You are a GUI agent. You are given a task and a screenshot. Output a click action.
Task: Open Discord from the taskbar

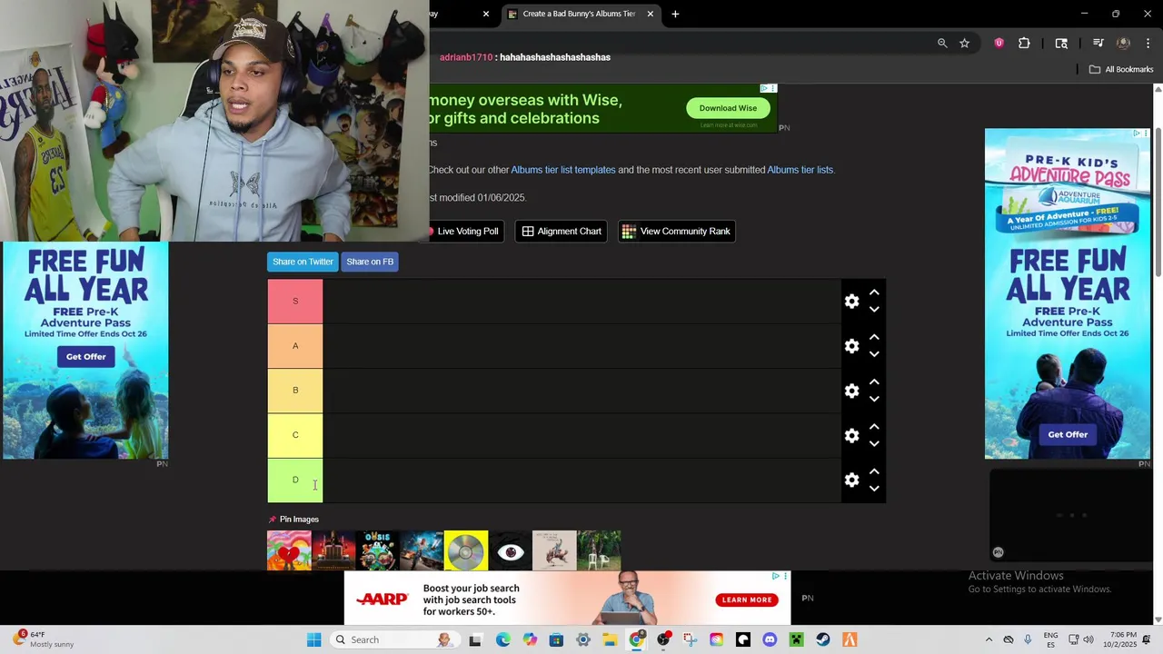pyautogui.click(x=770, y=639)
